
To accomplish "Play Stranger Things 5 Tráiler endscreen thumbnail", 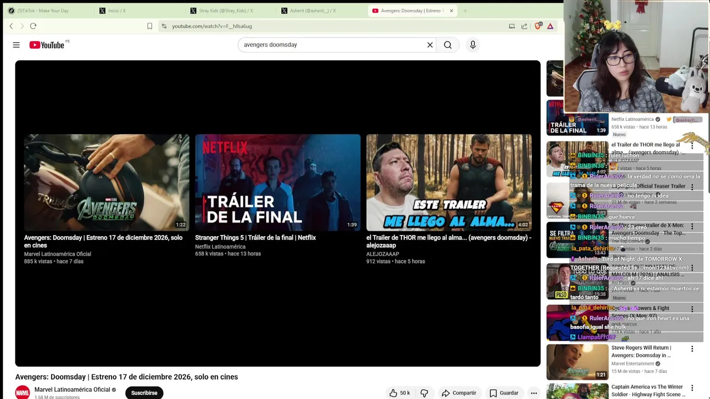I will pos(277,182).
